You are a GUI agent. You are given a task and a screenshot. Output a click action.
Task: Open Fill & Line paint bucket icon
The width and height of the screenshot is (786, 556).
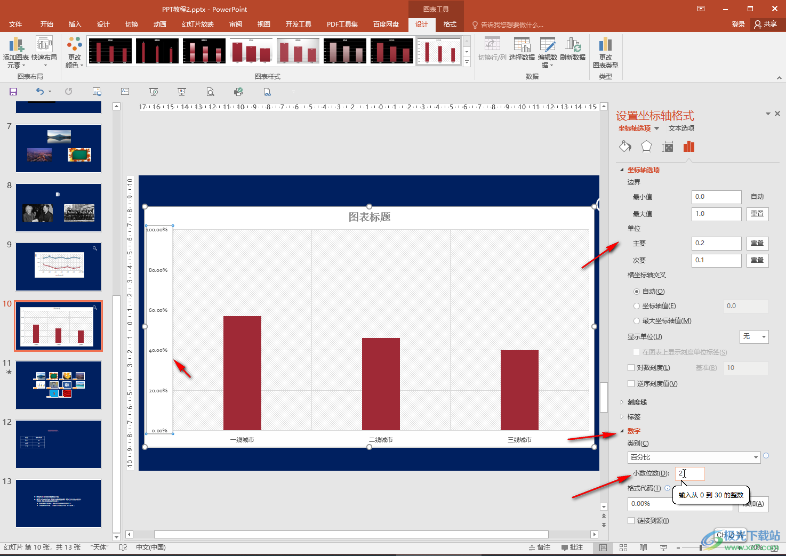point(625,147)
